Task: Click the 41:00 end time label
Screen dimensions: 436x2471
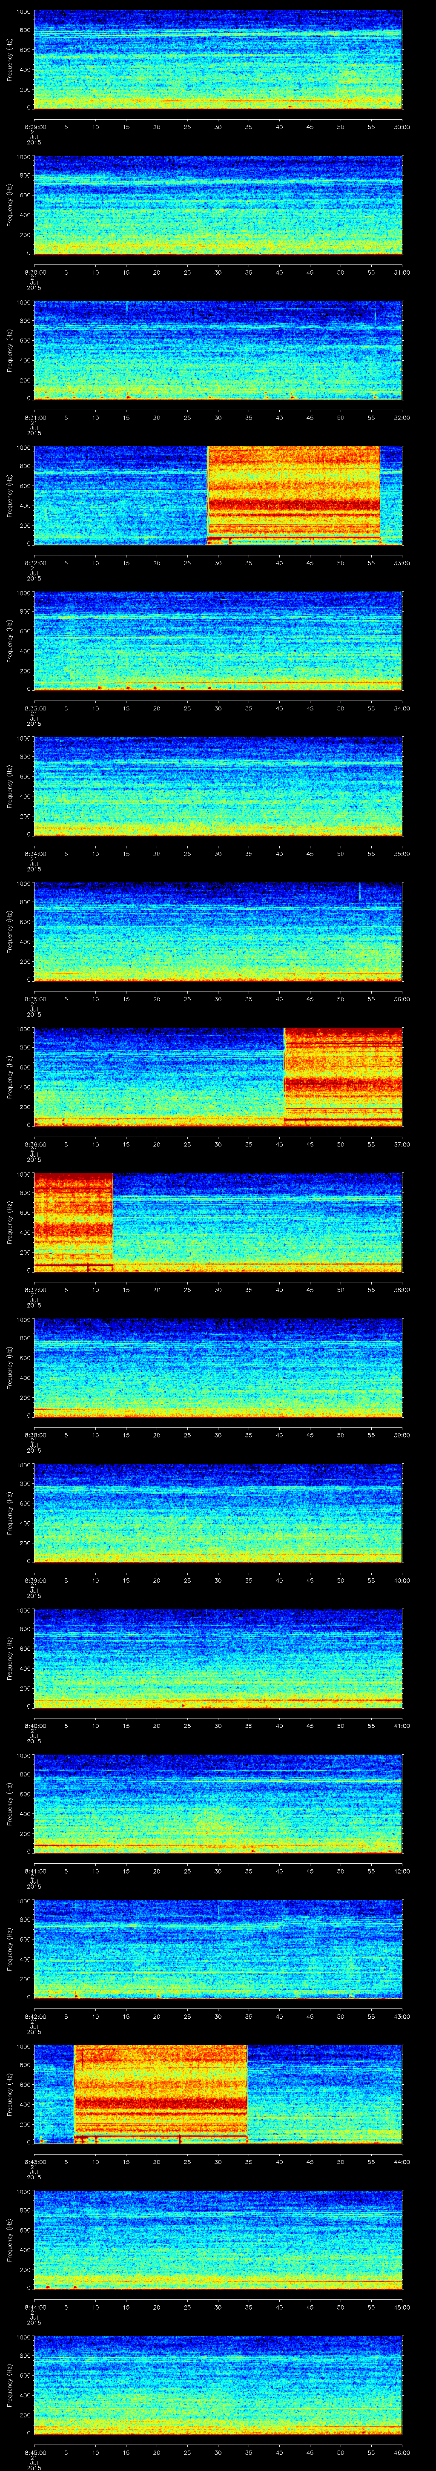Action: point(402,1725)
